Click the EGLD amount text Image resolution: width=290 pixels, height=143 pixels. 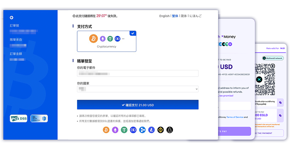pyautogui.click(x=261, y=115)
